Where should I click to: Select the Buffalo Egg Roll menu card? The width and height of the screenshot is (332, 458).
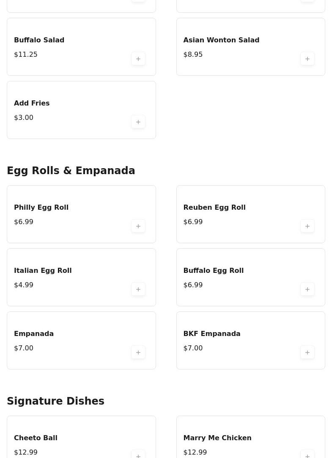point(250,277)
